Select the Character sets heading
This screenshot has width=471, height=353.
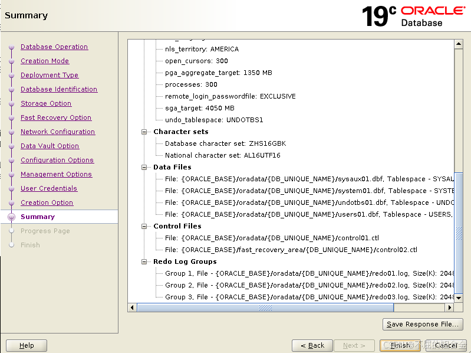click(x=181, y=132)
